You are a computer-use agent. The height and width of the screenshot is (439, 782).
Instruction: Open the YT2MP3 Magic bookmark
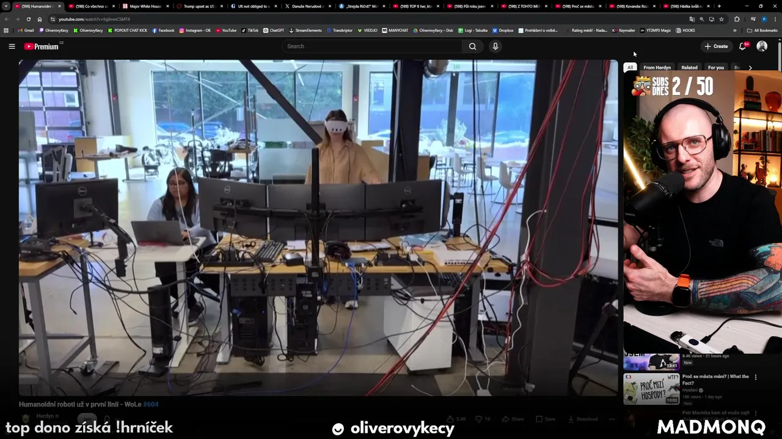coord(656,30)
